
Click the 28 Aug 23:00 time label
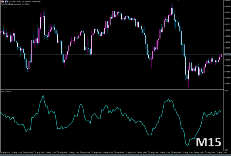pyautogui.click(x=85, y=152)
